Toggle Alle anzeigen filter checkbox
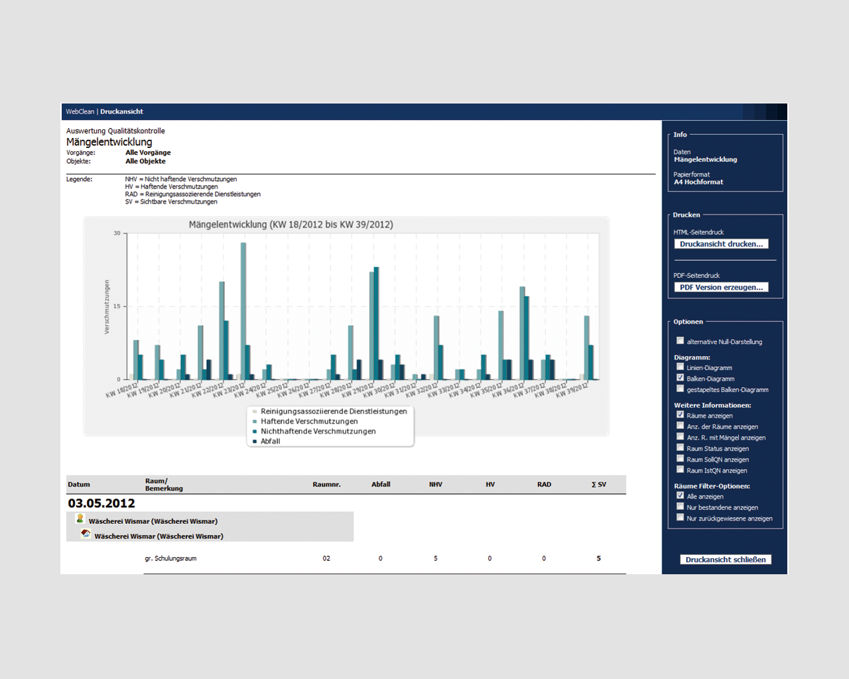Image resolution: width=849 pixels, height=679 pixels. (680, 495)
